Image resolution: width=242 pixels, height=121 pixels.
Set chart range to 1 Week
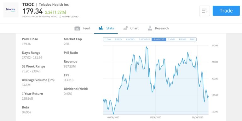(x=118, y=39)
